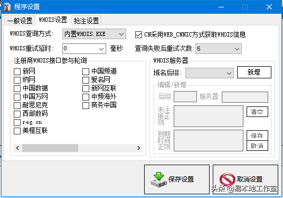Tick the 美橙互联 checkbox
The height and width of the screenshot is (198, 283).
17,131
